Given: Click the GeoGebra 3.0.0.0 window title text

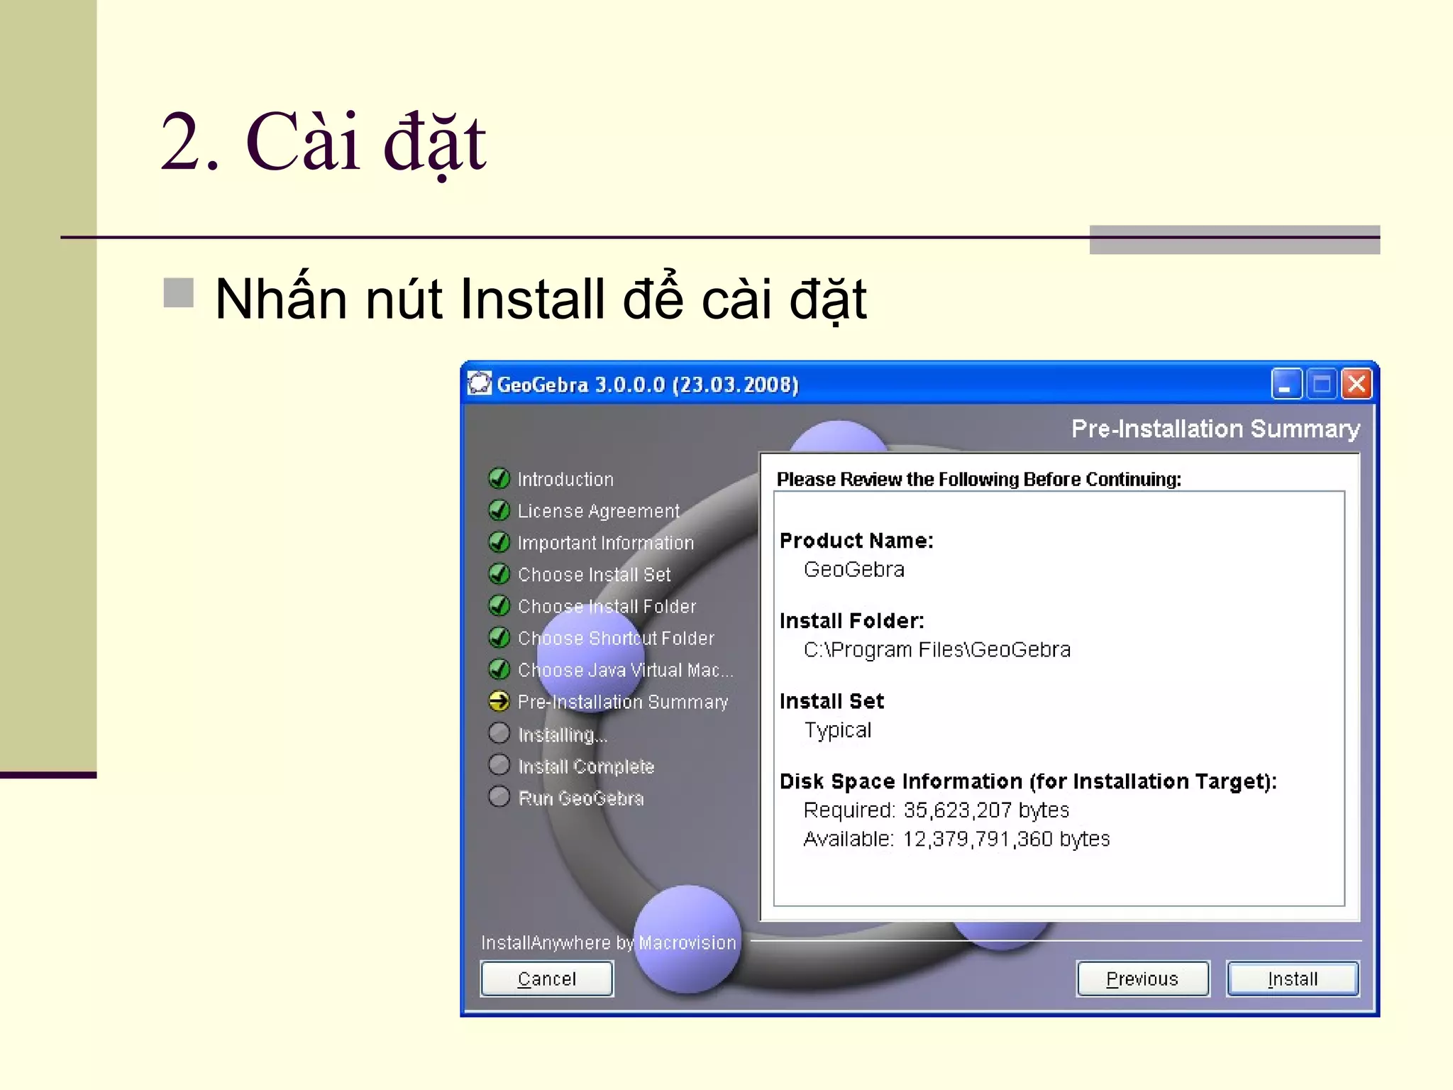Looking at the screenshot, I should pos(648,385).
